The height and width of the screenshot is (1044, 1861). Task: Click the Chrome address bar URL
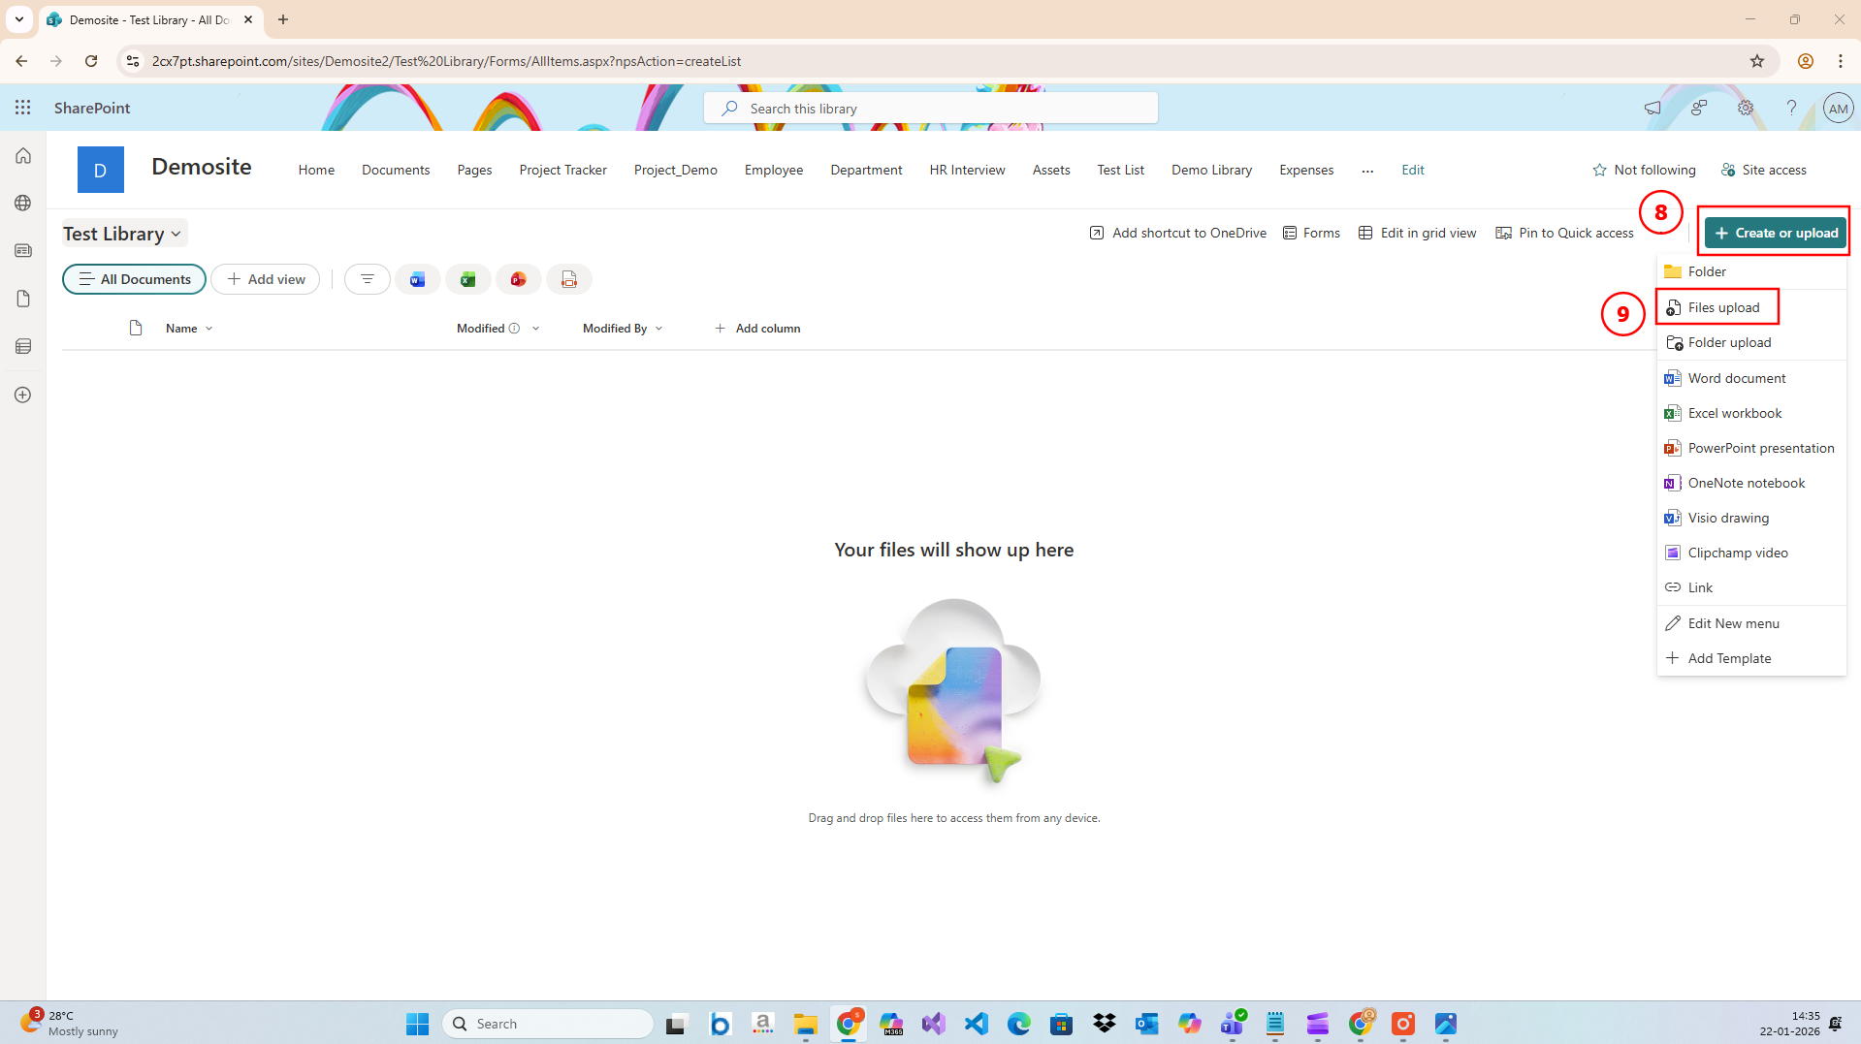pyautogui.click(x=446, y=61)
